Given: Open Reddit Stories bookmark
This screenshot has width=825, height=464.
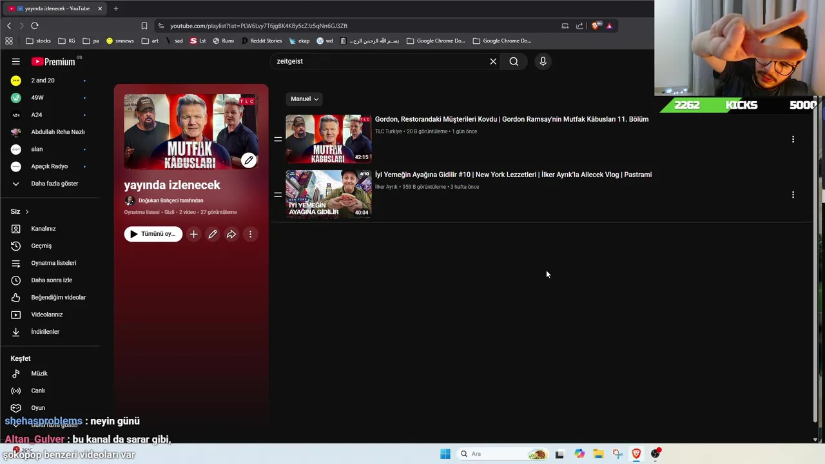Looking at the screenshot, I should tap(262, 41).
